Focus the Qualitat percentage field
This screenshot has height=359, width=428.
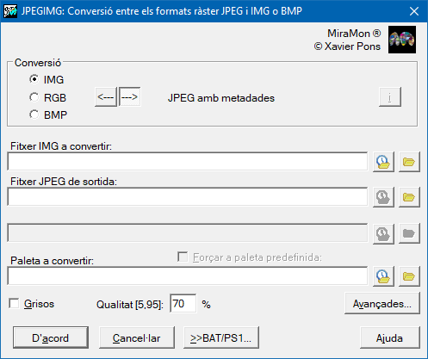pos(183,303)
